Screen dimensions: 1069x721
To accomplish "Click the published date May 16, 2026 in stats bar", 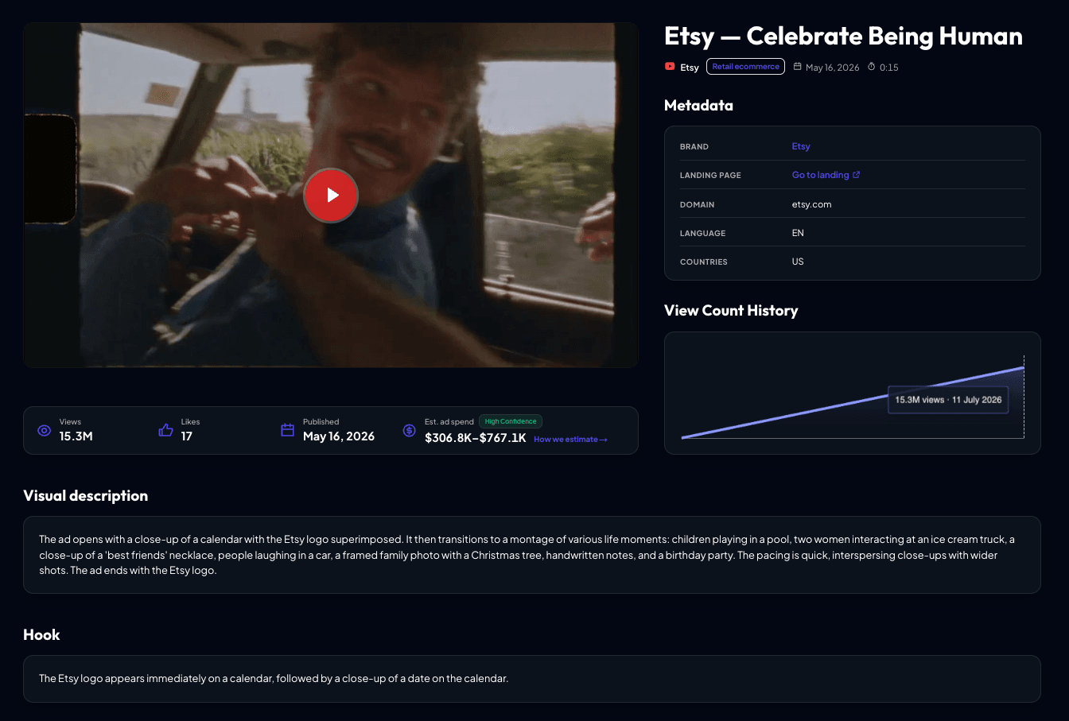I will (339, 436).
